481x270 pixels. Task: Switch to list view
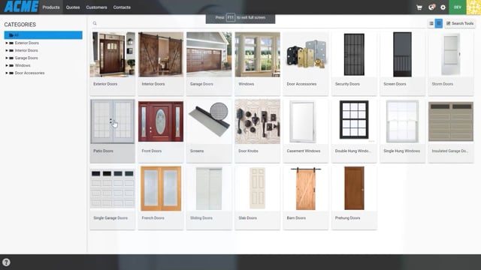click(431, 23)
